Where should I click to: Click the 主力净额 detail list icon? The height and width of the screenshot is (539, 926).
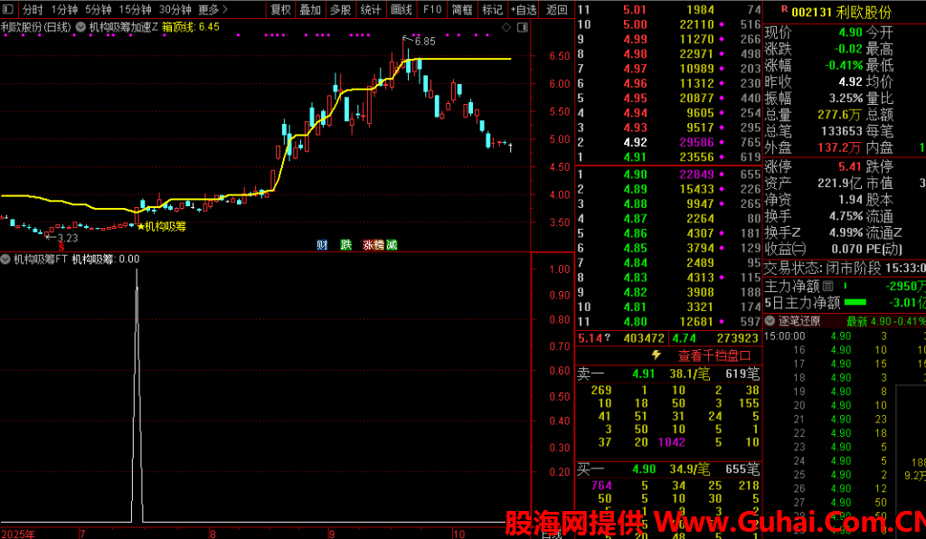click(x=827, y=286)
